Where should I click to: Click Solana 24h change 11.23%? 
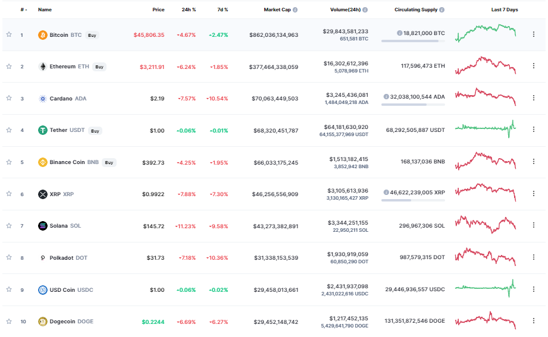[186, 226]
